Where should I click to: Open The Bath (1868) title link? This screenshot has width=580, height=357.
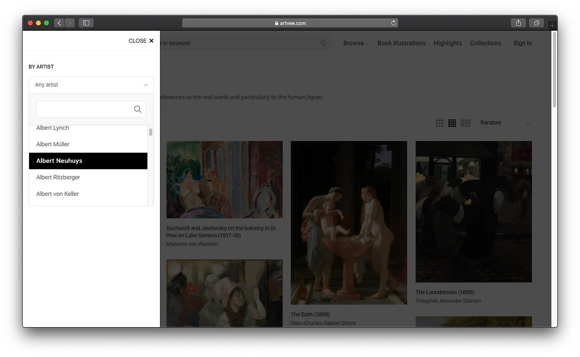310,314
